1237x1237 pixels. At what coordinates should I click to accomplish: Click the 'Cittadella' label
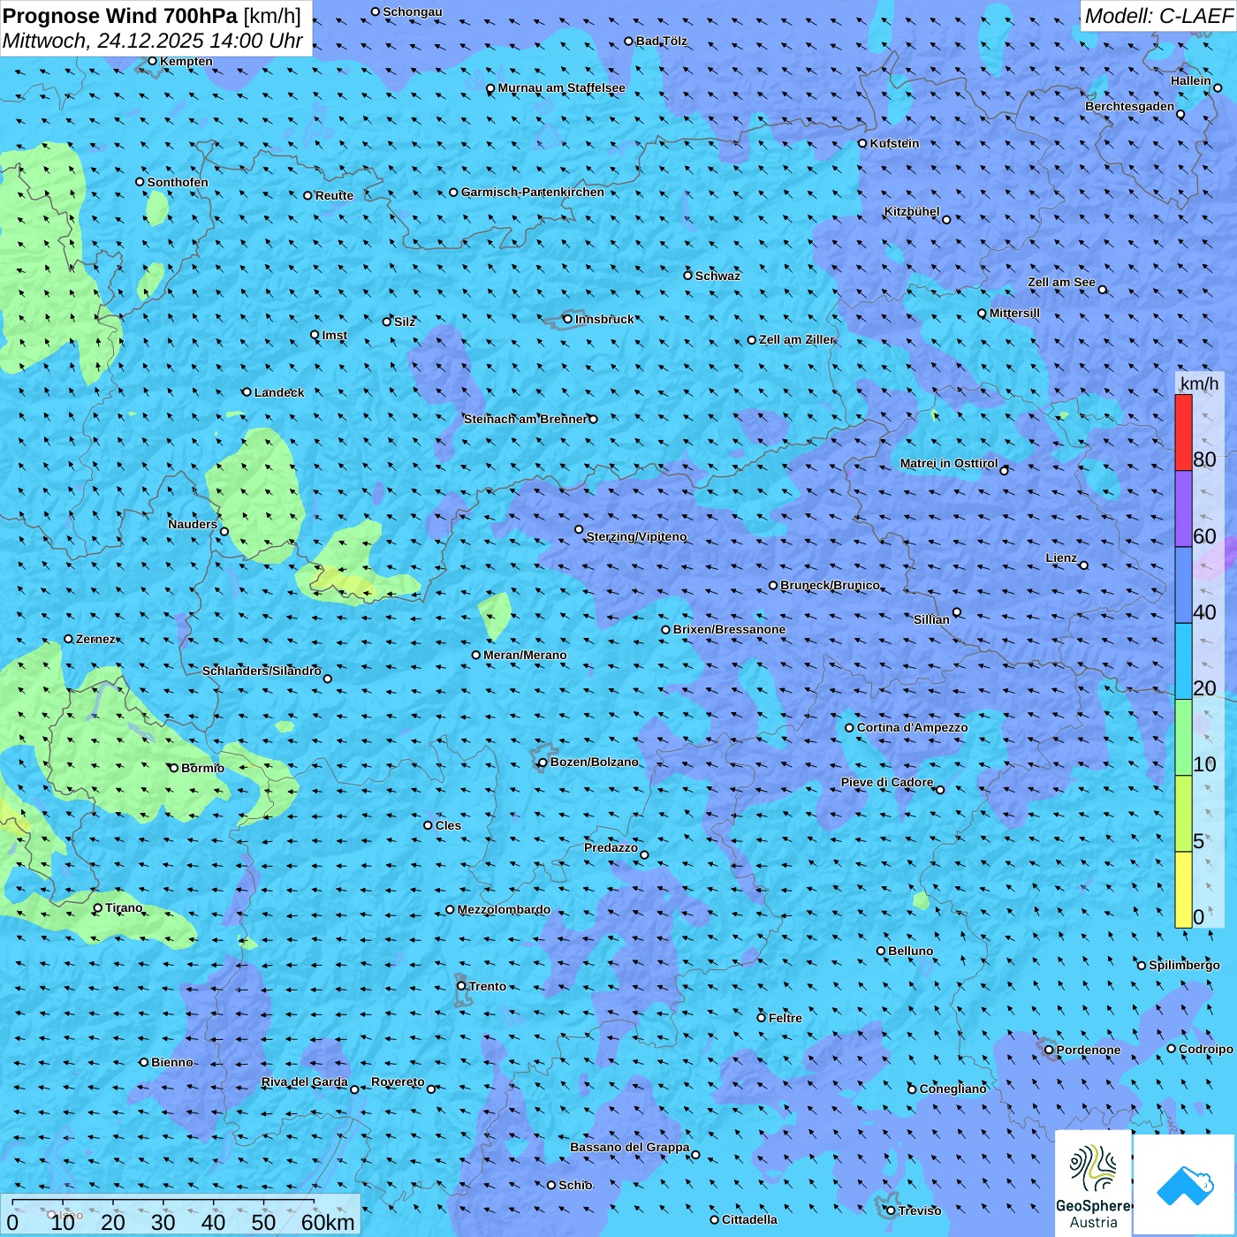pos(749,1219)
